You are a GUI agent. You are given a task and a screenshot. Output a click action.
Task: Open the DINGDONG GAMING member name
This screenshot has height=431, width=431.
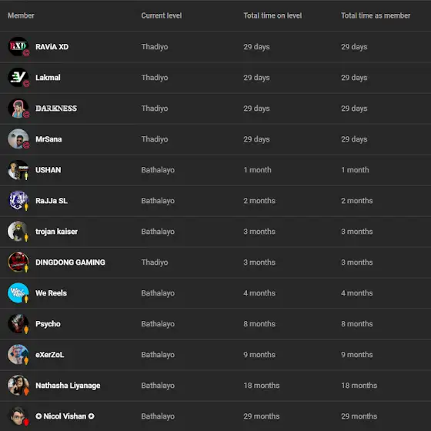pos(70,262)
